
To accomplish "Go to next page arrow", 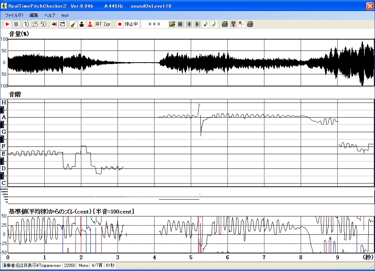I will click(x=197, y=24).
